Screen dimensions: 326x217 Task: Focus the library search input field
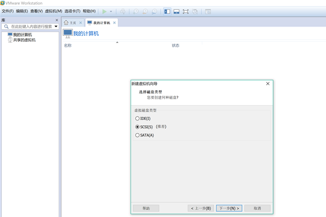31,26
